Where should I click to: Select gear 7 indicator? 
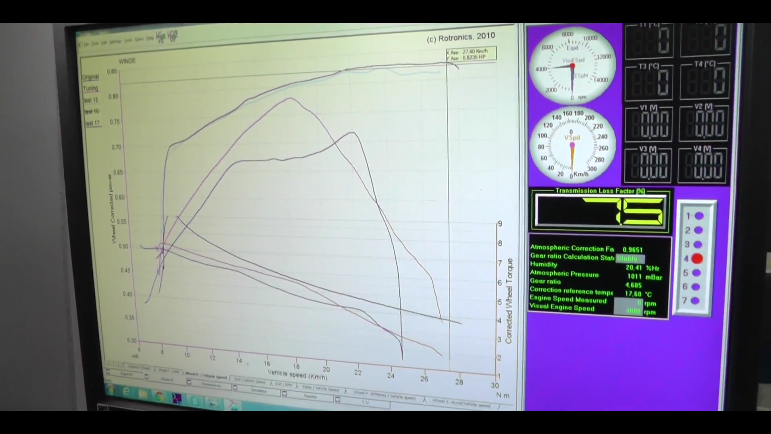(x=696, y=301)
